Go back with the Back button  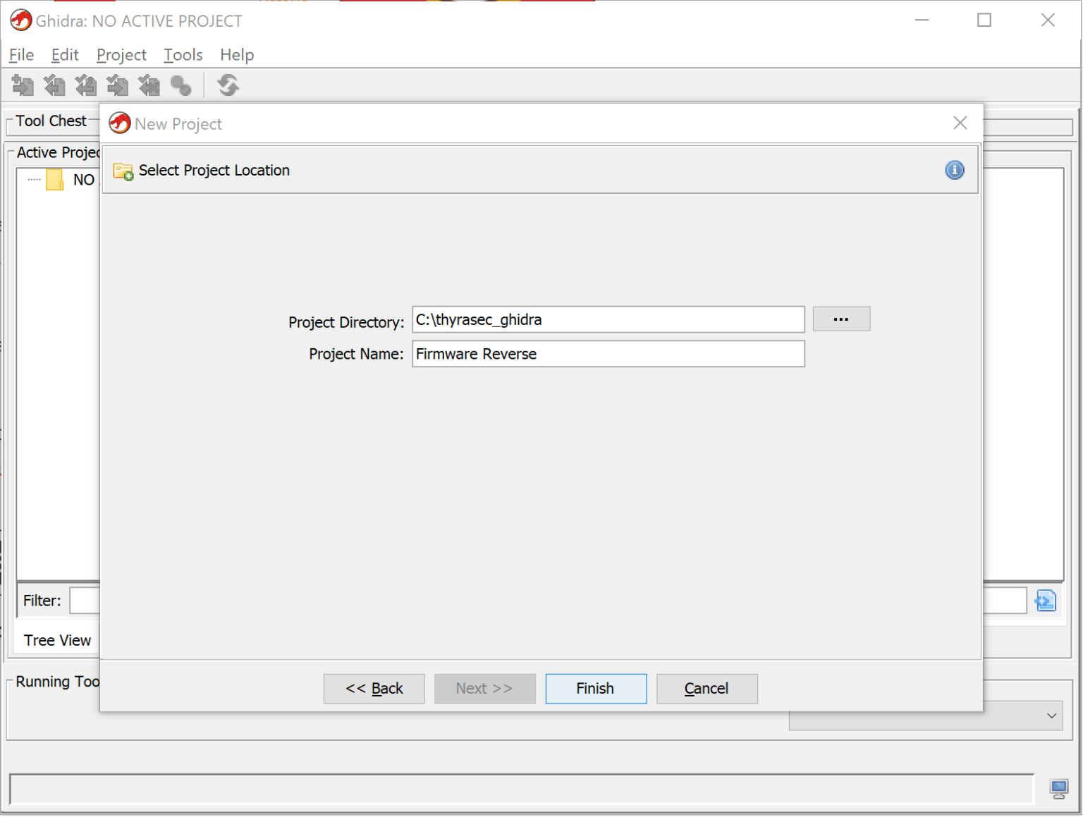pyautogui.click(x=374, y=688)
